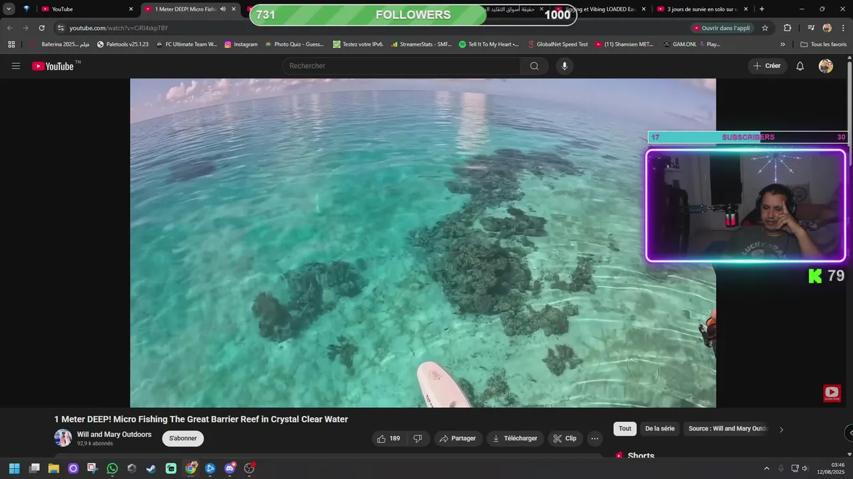
Task: Click the browser address bar URL
Action: pyautogui.click(x=119, y=28)
